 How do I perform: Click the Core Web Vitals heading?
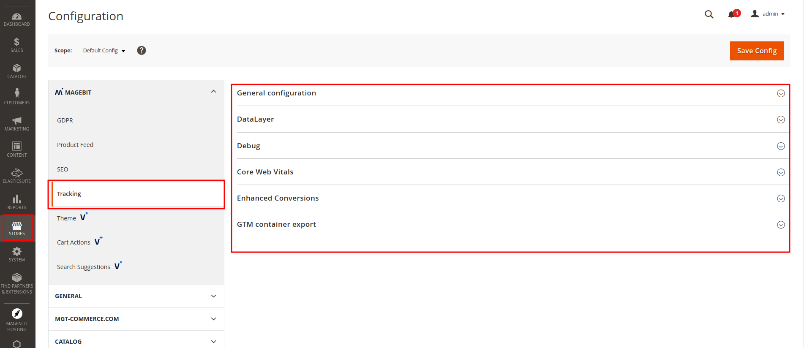click(x=265, y=172)
